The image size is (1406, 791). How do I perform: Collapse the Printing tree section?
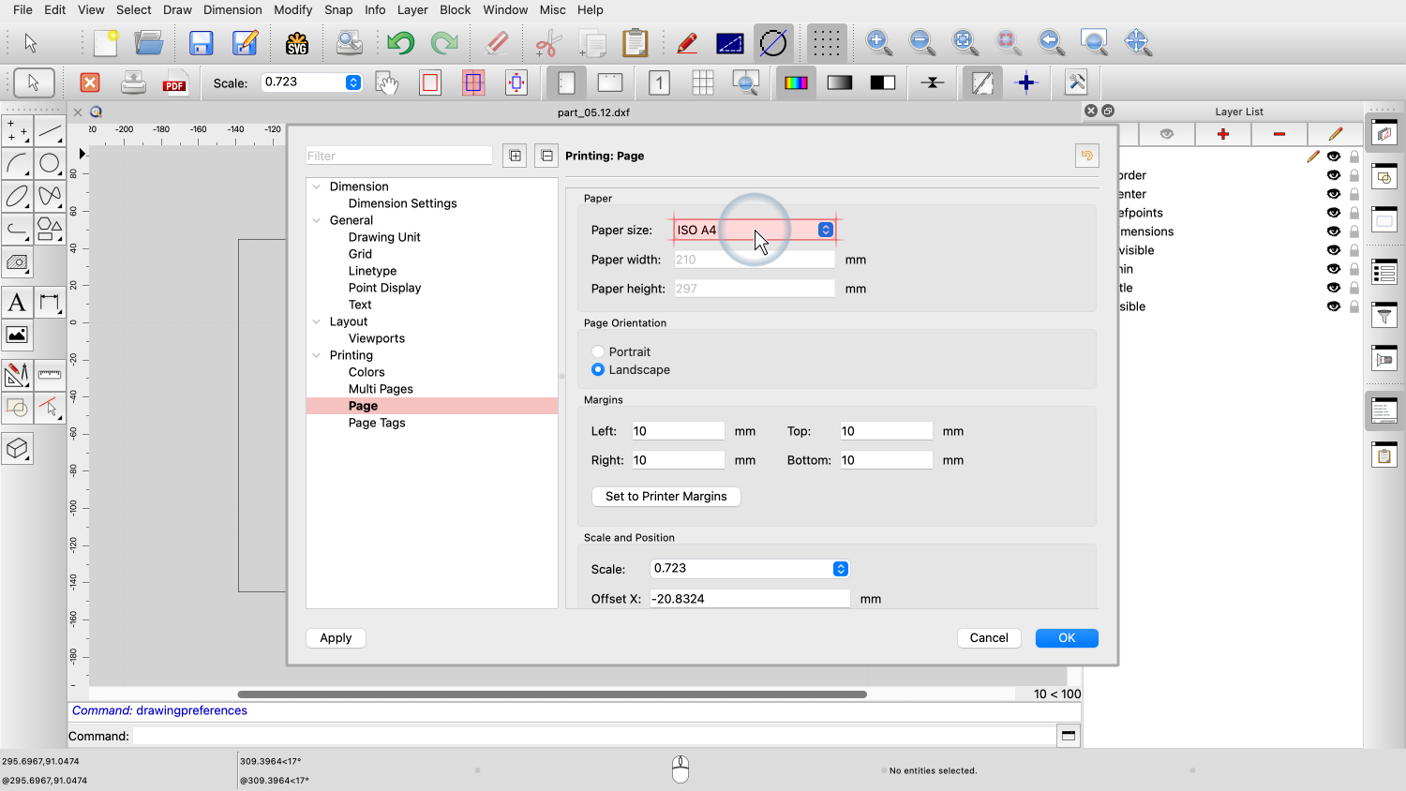tap(317, 355)
